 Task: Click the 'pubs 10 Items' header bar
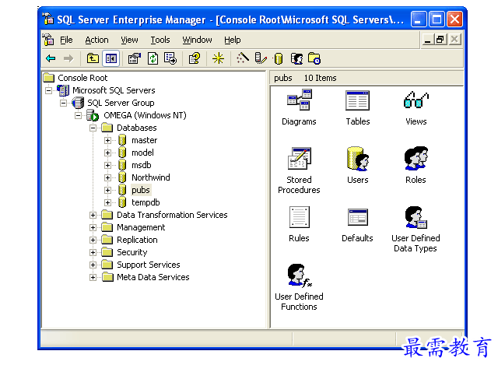[x=366, y=78]
